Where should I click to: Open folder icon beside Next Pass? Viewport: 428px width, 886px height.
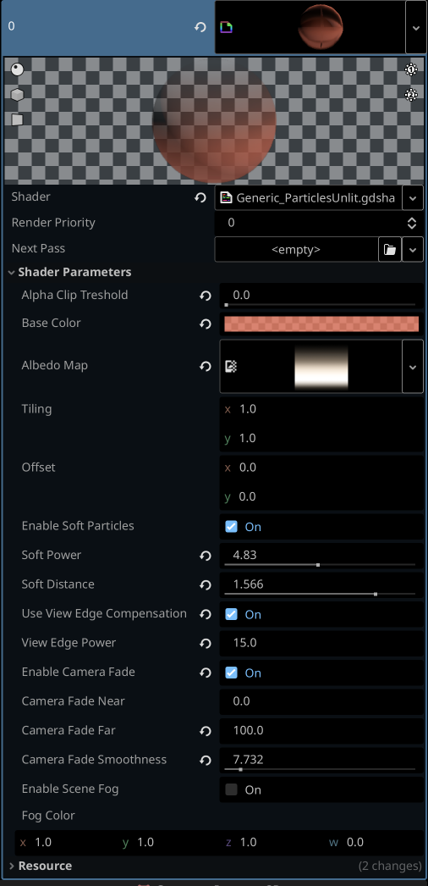click(x=390, y=249)
